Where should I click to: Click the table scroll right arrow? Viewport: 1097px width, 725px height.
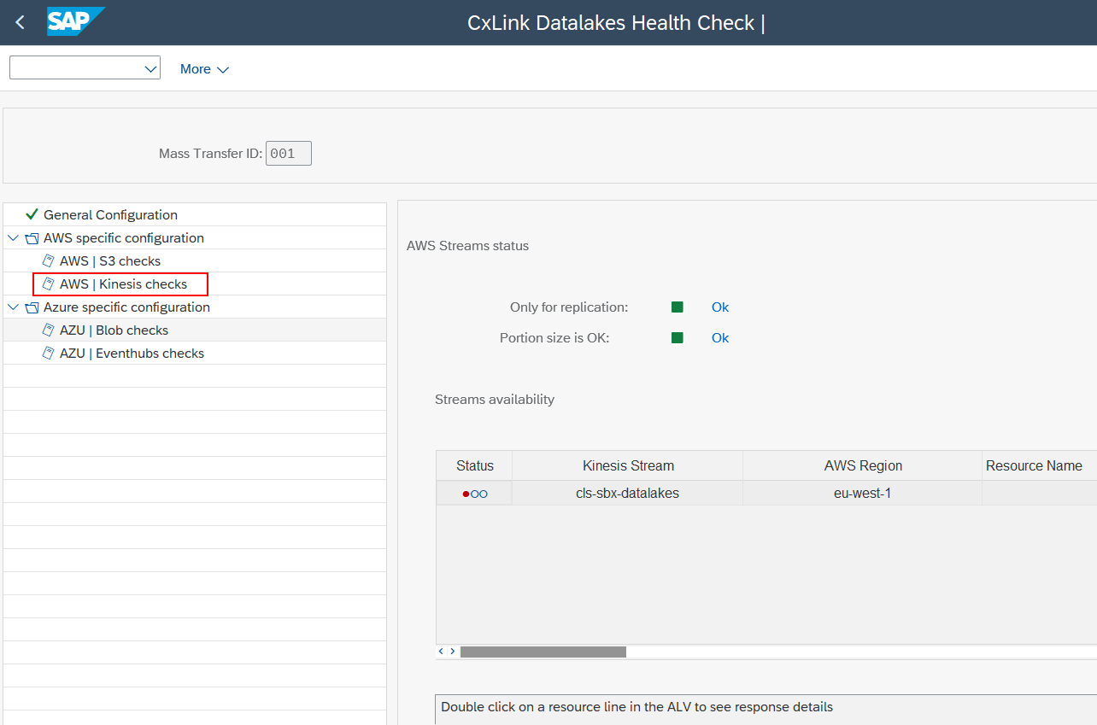tap(453, 652)
